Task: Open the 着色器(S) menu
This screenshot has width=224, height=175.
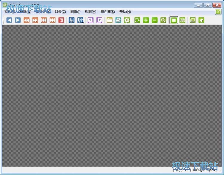Action: pos(108,12)
